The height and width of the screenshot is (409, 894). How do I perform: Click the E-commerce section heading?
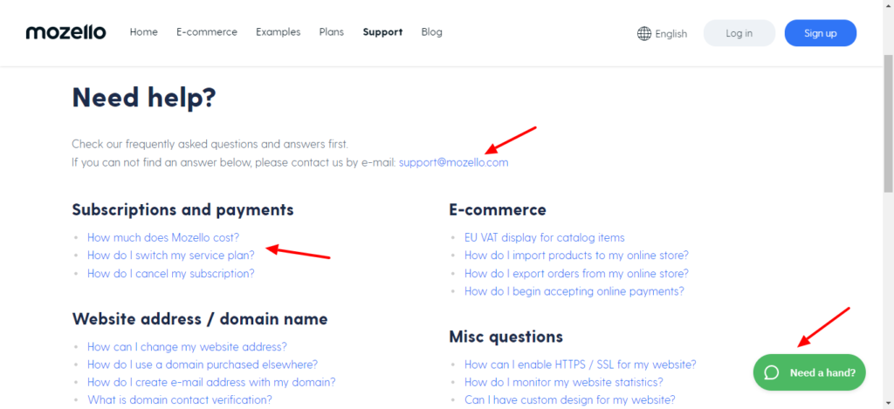498,209
